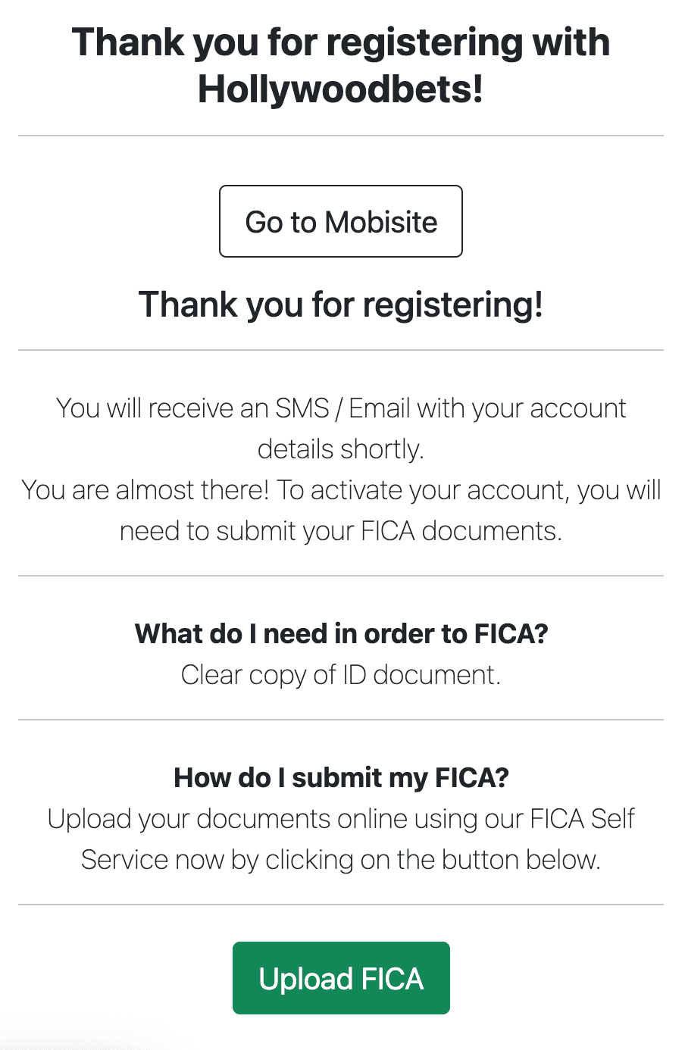Click the "You are almost there!" sentence

(145, 490)
